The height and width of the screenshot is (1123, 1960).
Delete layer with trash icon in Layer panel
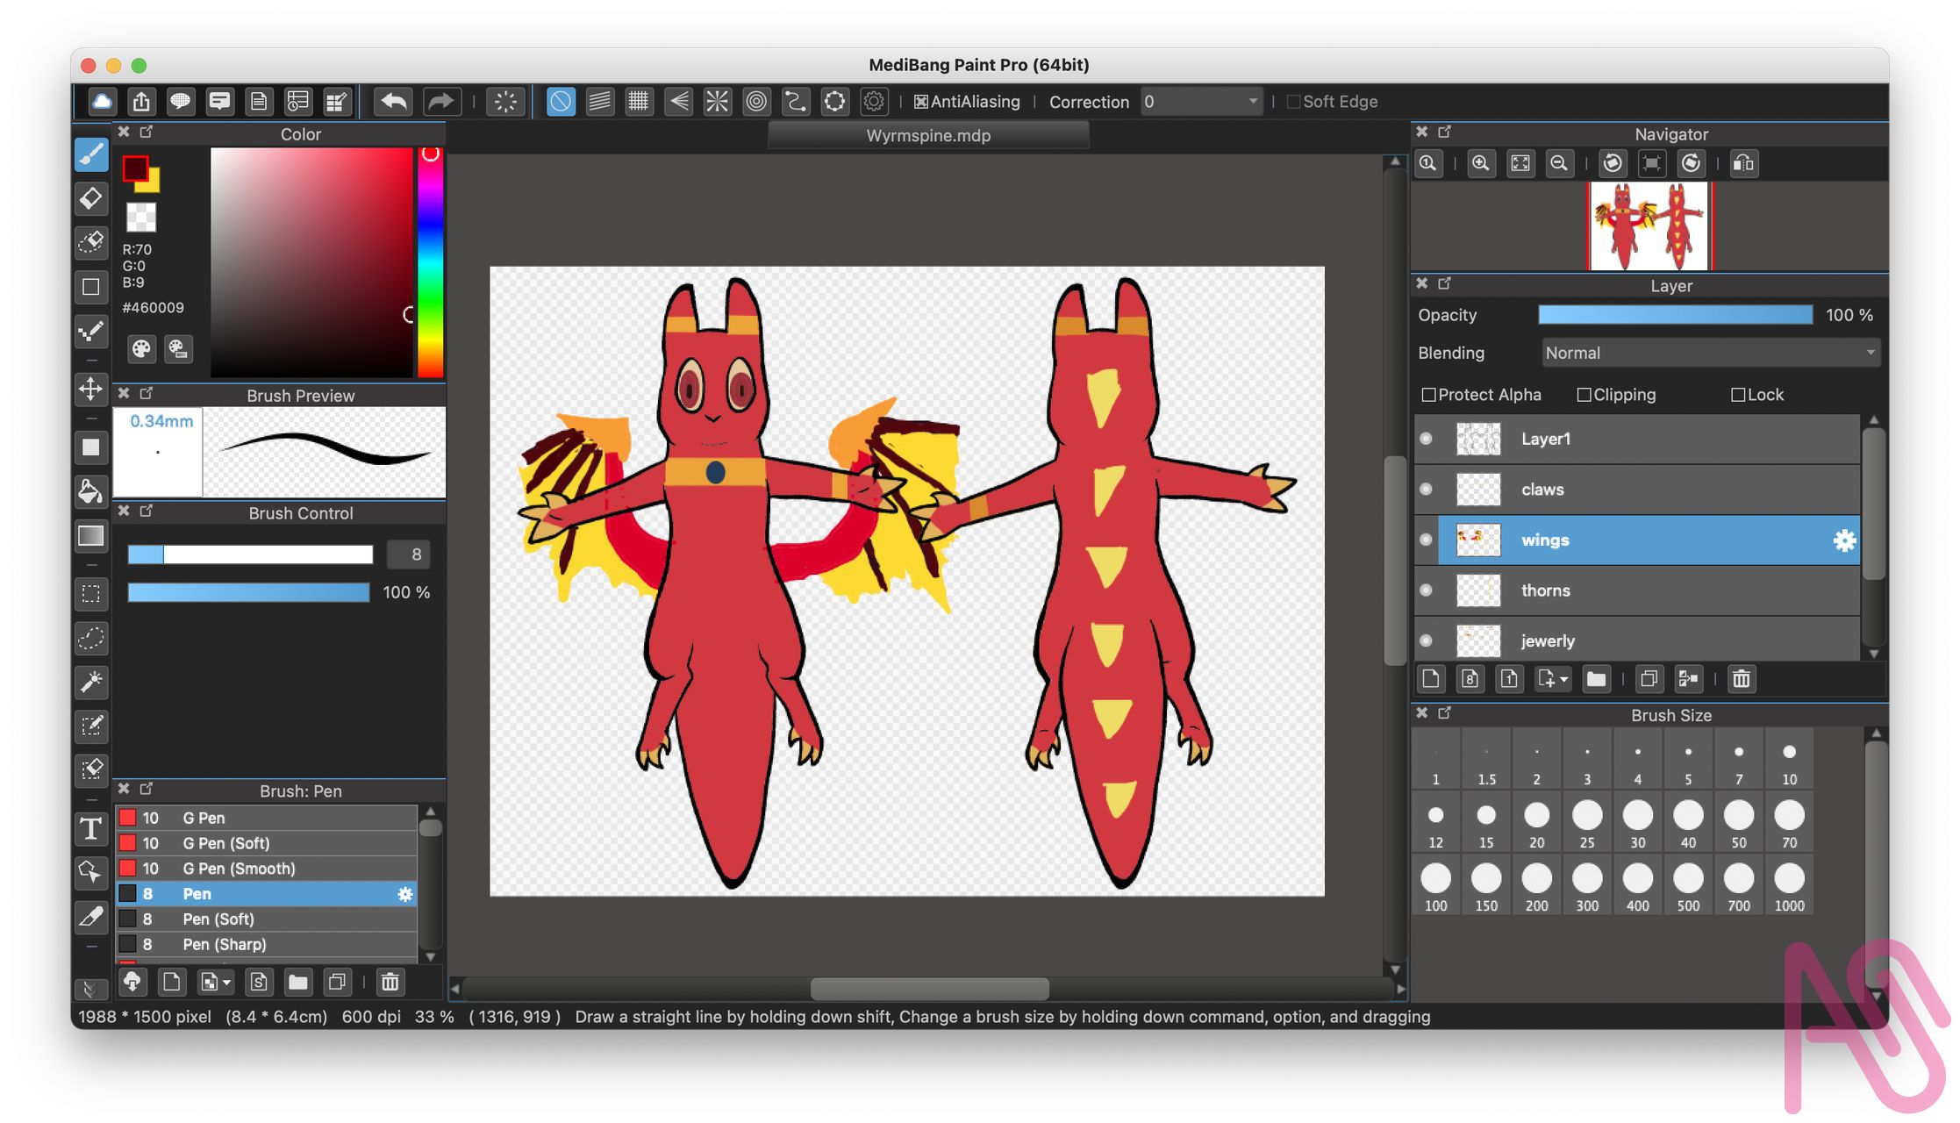tap(1741, 679)
